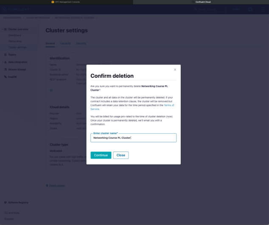Click the help icon in header
Image resolution: width=269 pixels, height=225 pixels.
click(250, 9)
